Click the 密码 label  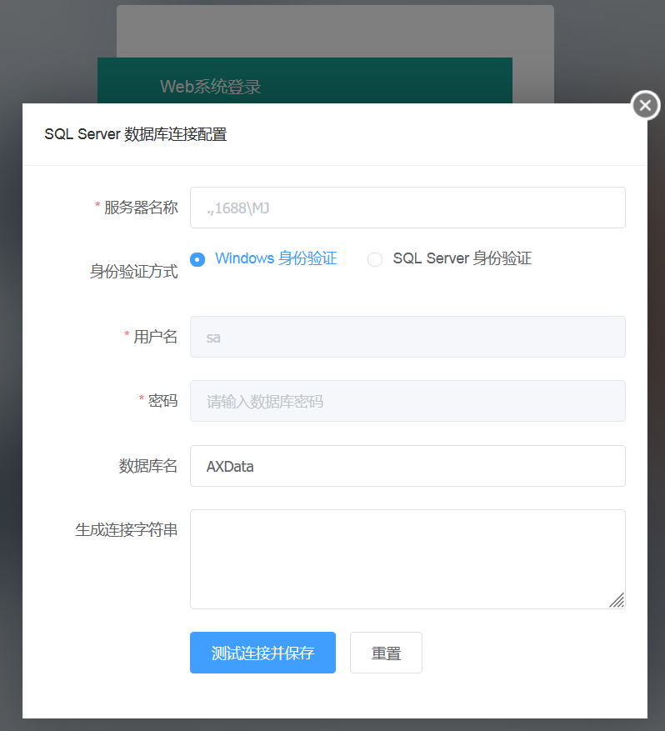[x=163, y=401]
